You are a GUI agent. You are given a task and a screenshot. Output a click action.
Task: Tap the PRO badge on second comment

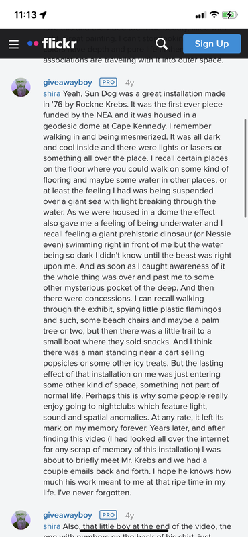click(108, 515)
